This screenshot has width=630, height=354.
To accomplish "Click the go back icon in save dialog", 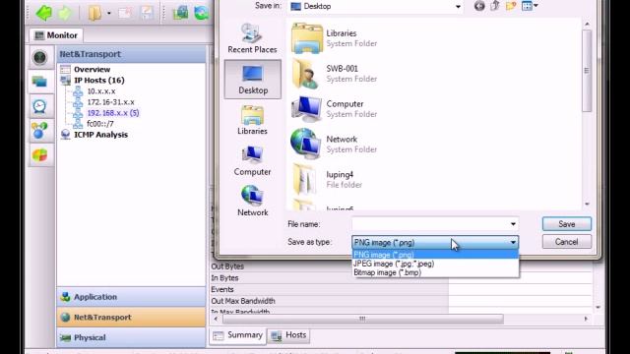I will click(x=479, y=6).
